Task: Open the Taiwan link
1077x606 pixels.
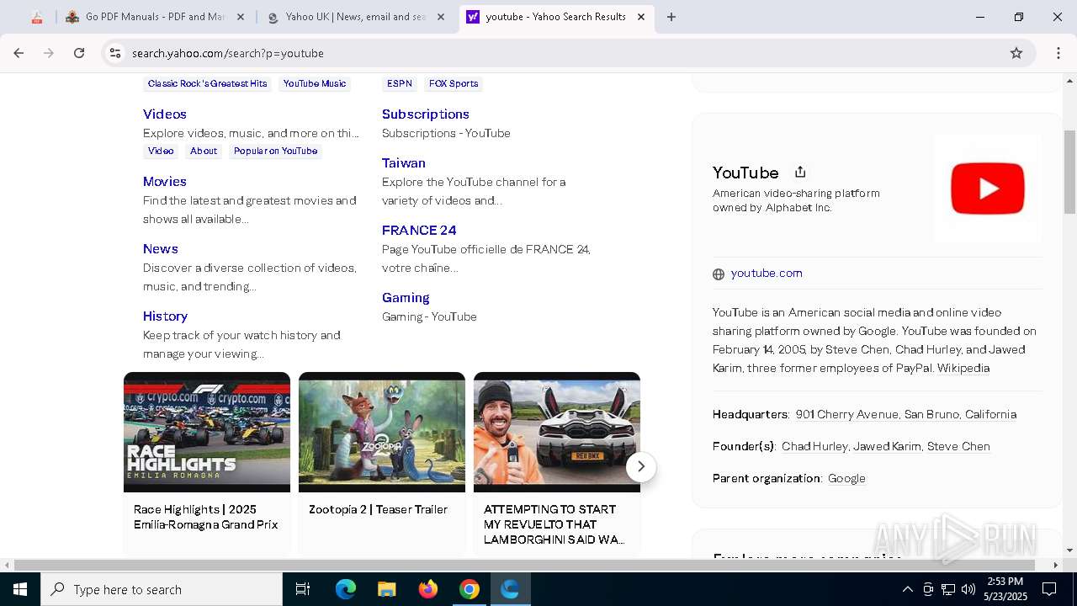Action: click(x=404, y=162)
